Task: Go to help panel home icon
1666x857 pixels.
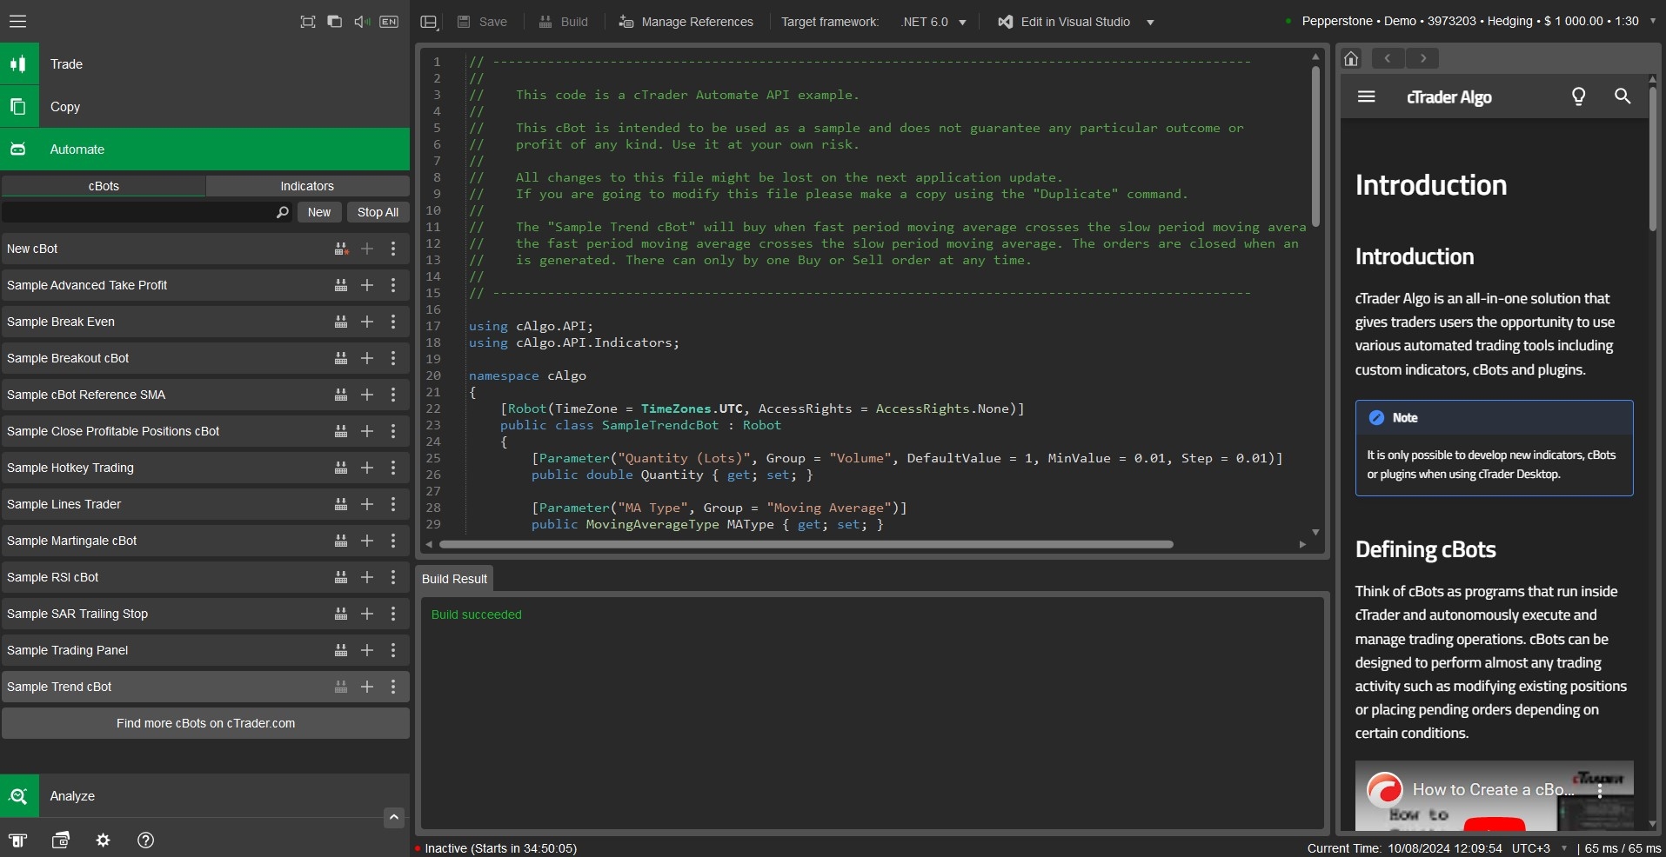Action: point(1351,58)
